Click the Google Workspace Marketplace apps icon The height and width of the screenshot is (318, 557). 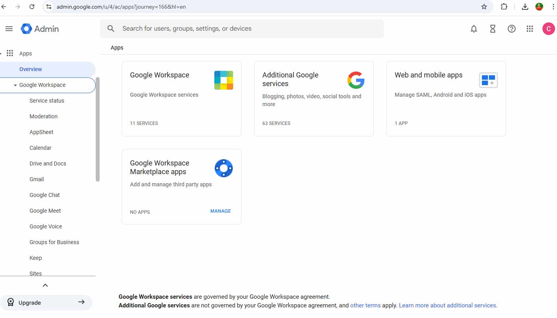coord(223,168)
